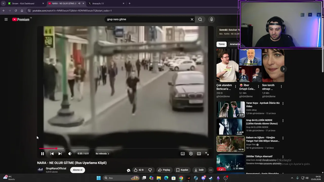Switch to theater mode

click(x=199, y=154)
